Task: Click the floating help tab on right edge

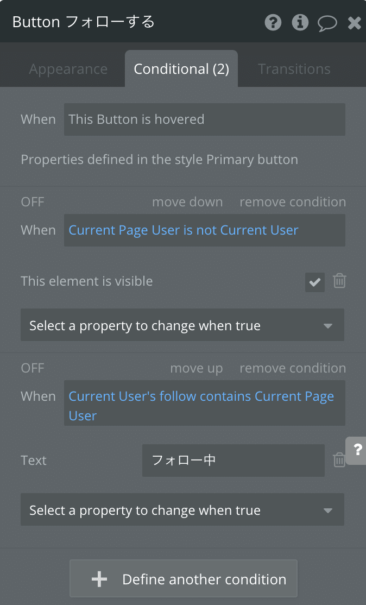Action: (x=356, y=450)
